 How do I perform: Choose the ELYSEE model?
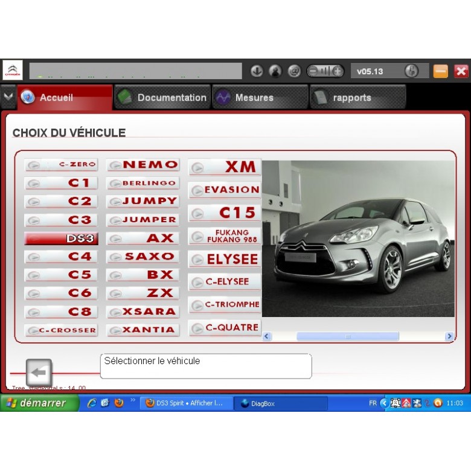pos(225,259)
